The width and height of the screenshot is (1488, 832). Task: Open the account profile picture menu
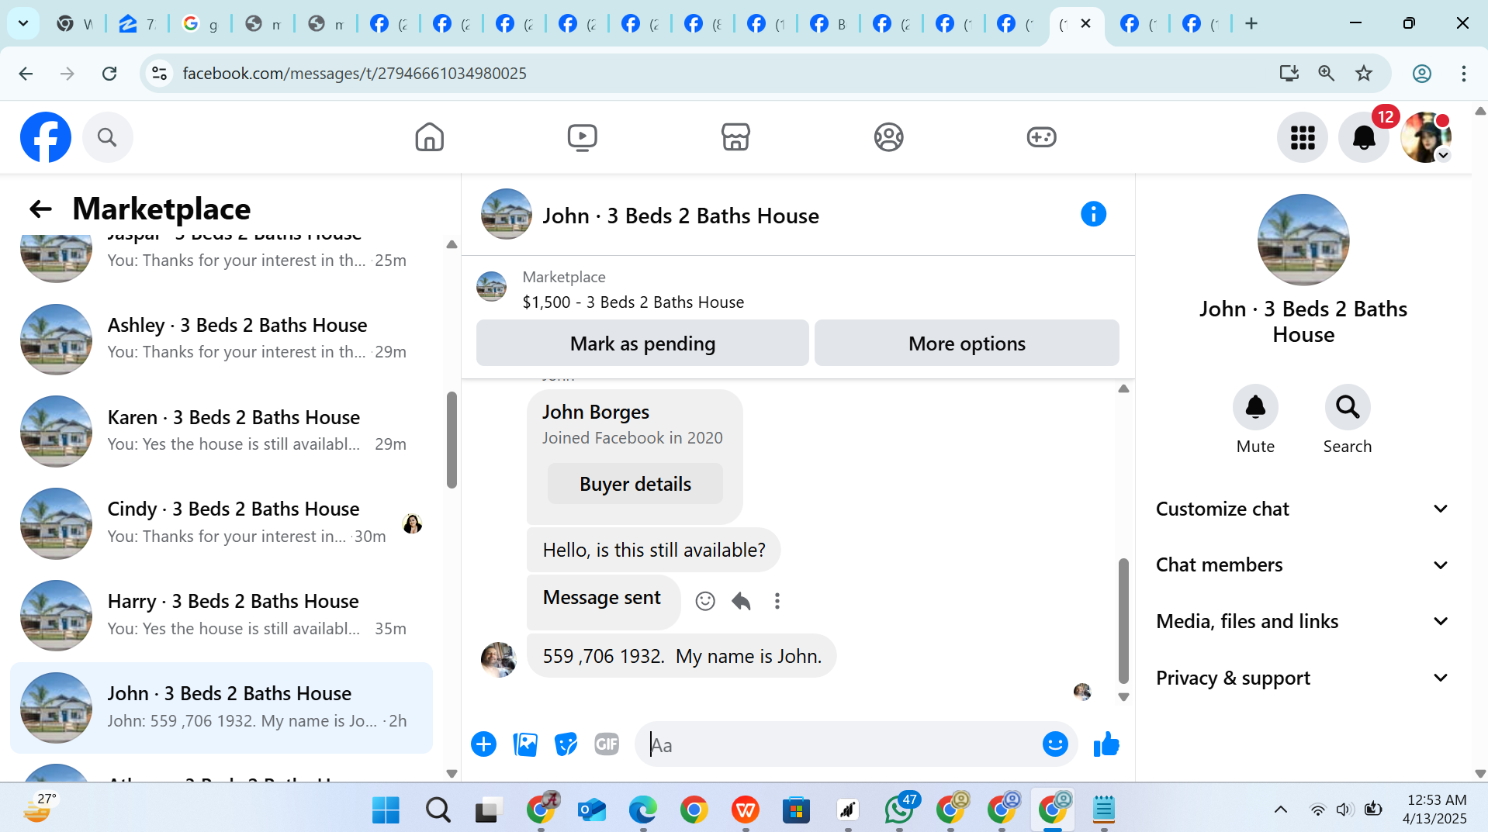tap(1425, 137)
